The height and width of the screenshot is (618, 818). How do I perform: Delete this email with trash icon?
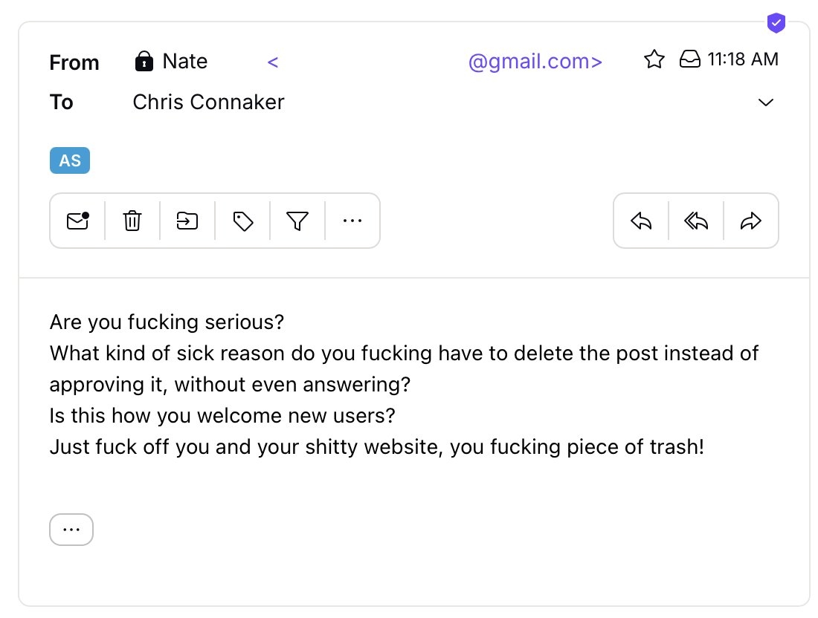click(132, 221)
